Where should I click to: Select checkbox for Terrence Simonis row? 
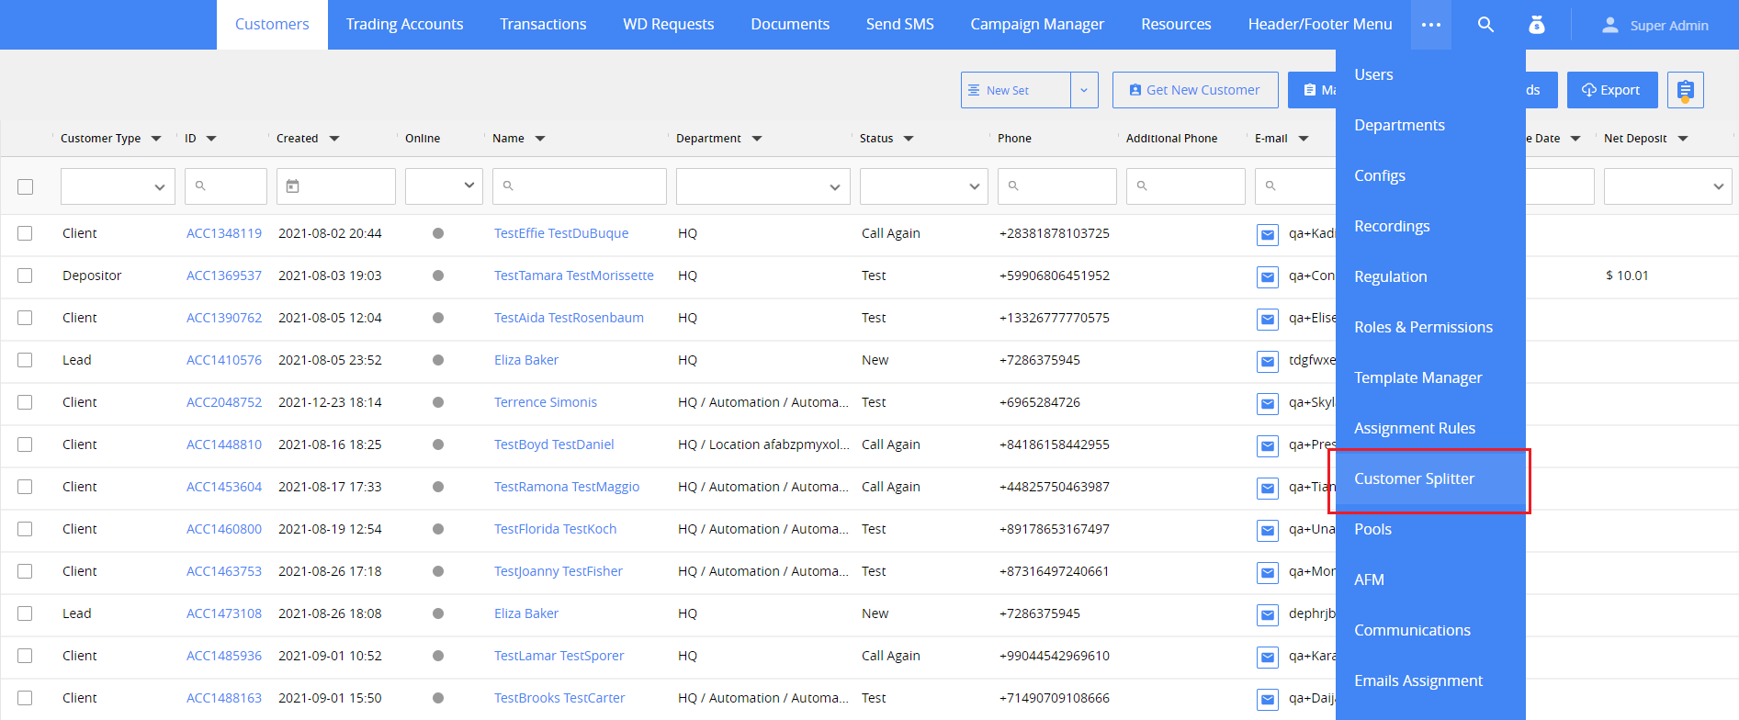[26, 402]
